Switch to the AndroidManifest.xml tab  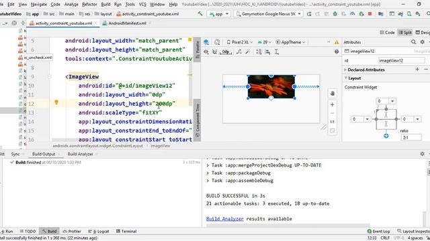click(x=127, y=23)
